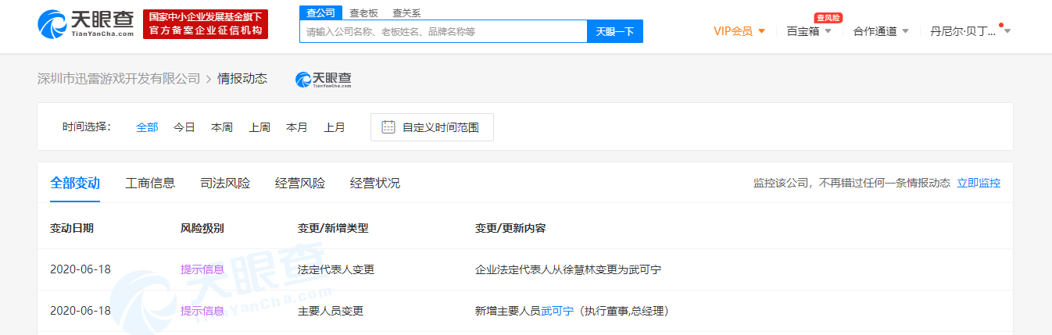
Task: Click the red government-backed credit agency banner
Action: click(205, 24)
